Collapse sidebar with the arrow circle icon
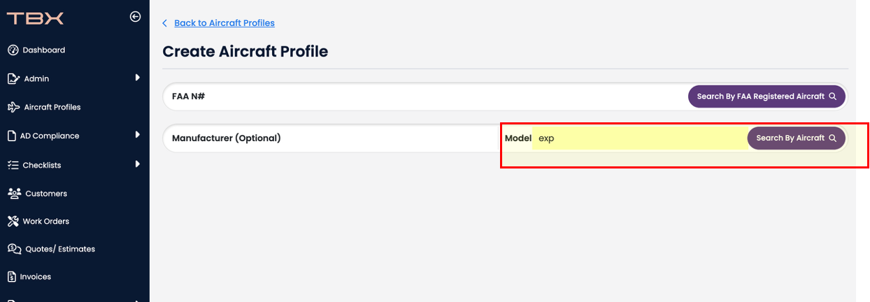 click(136, 17)
